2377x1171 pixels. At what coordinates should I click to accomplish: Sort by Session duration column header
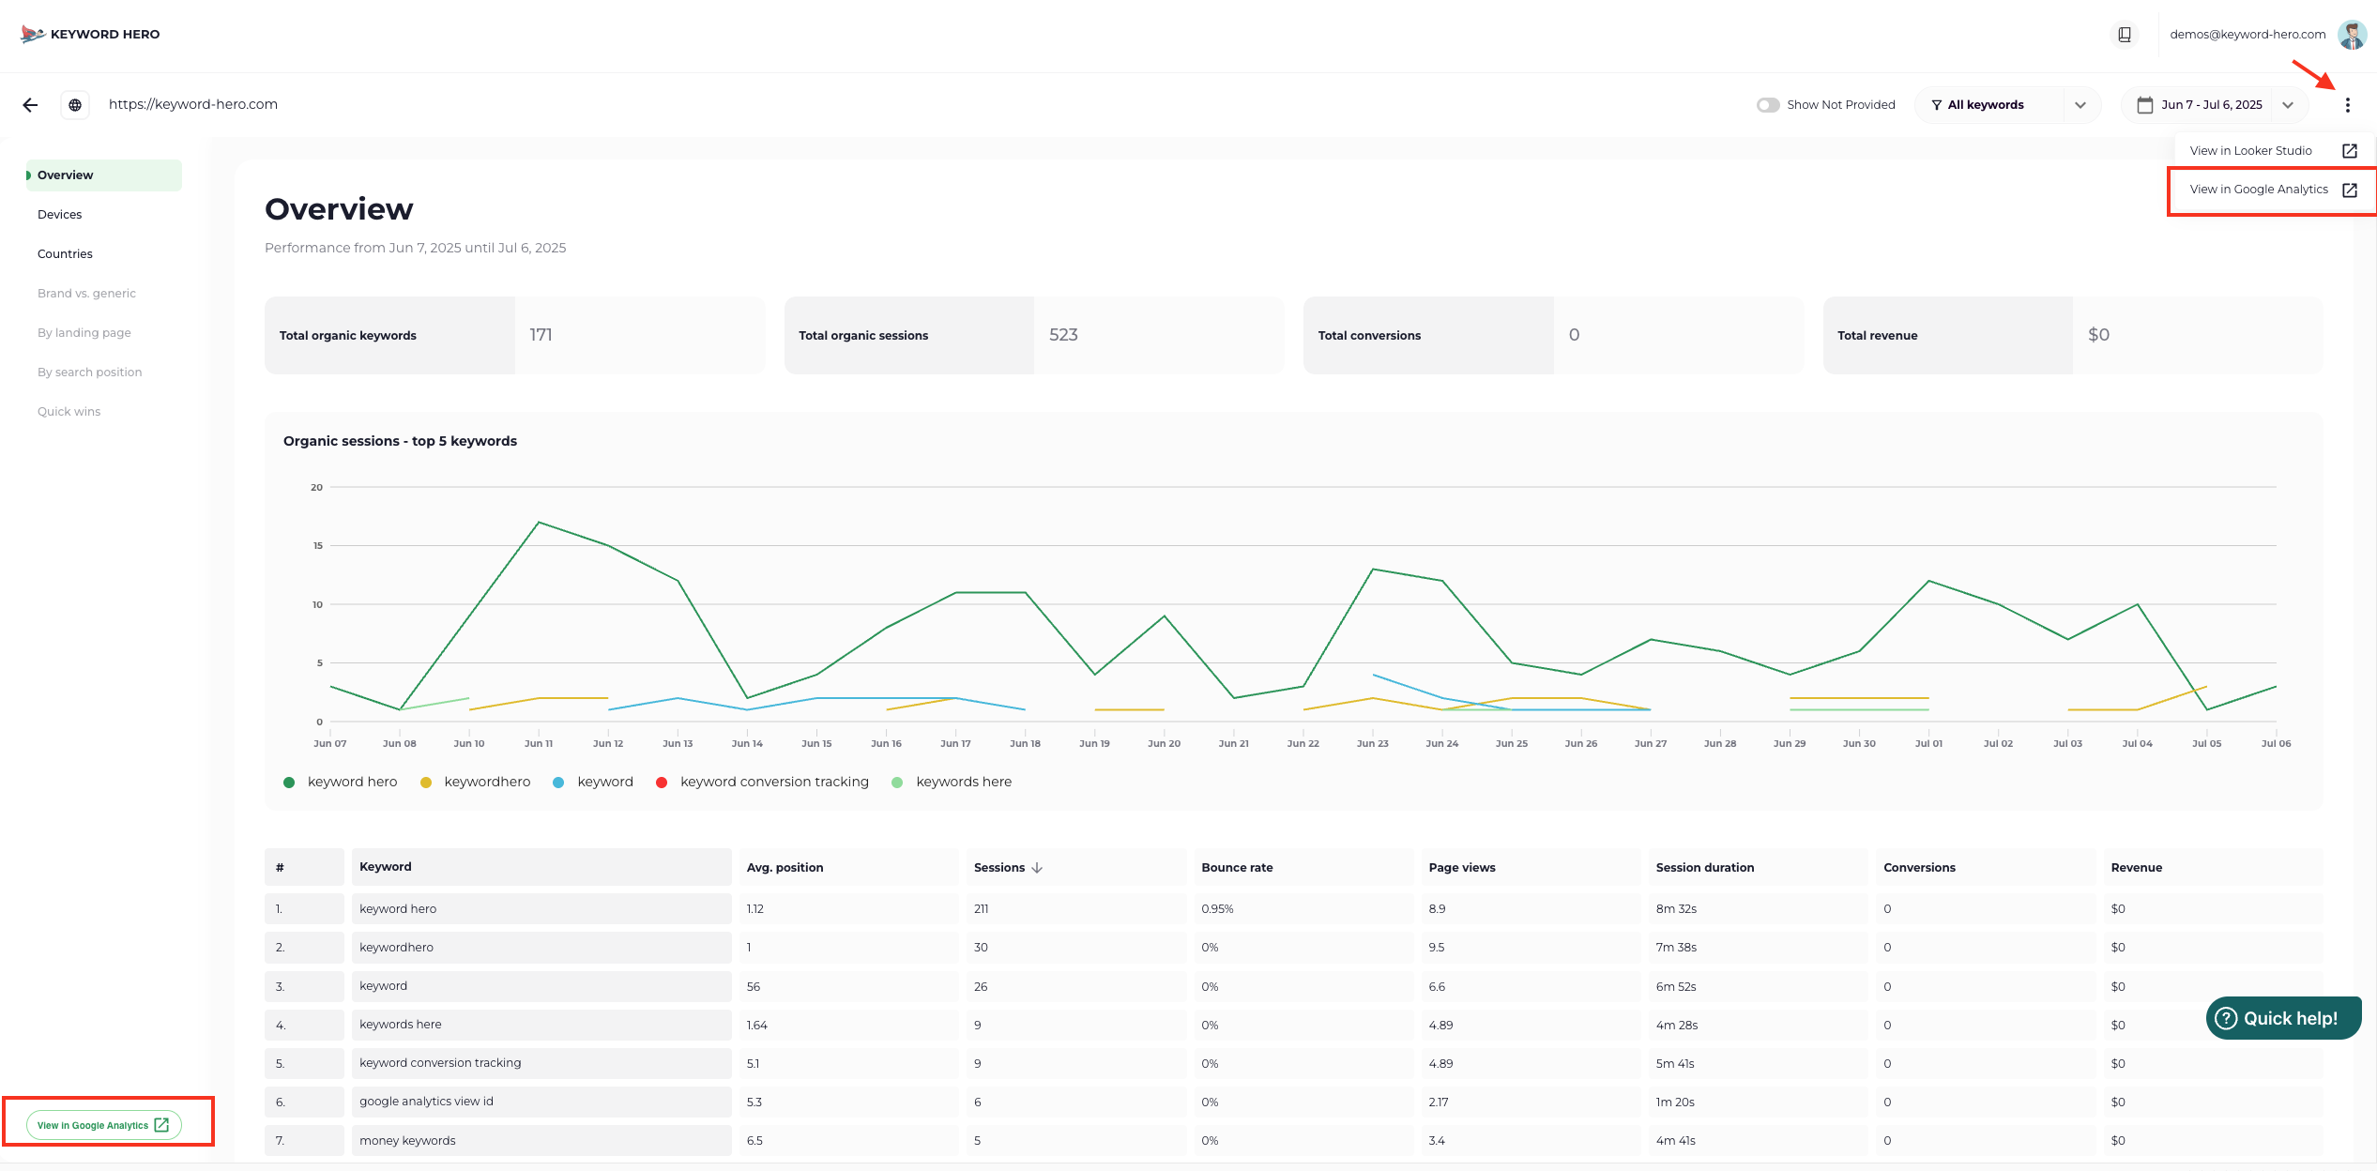tap(1758, 867)
